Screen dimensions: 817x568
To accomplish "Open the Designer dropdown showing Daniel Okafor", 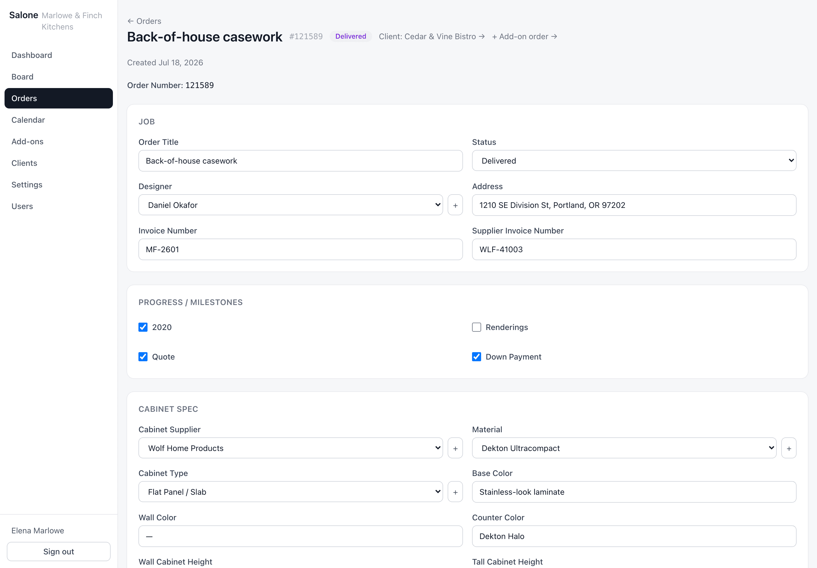I will pyautogui.click(x=290, y=205).
